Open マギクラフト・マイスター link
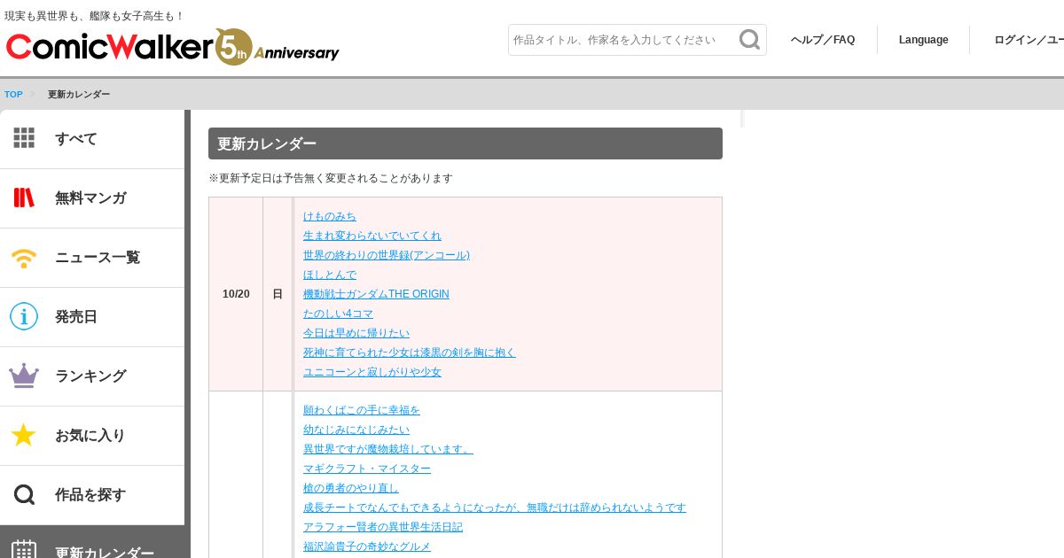Screen dimensions: 1064x558 pyautogui.click(x=367, y=469)
